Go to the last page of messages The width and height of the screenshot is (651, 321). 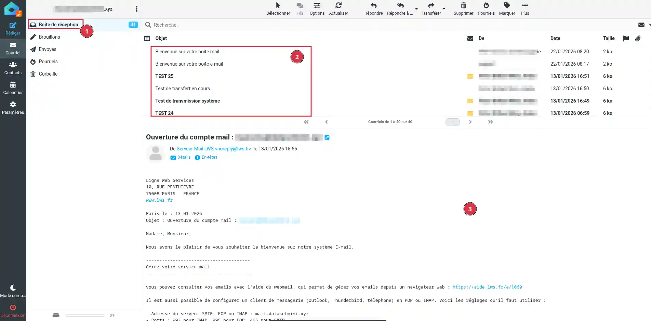[x=491, y=122]
